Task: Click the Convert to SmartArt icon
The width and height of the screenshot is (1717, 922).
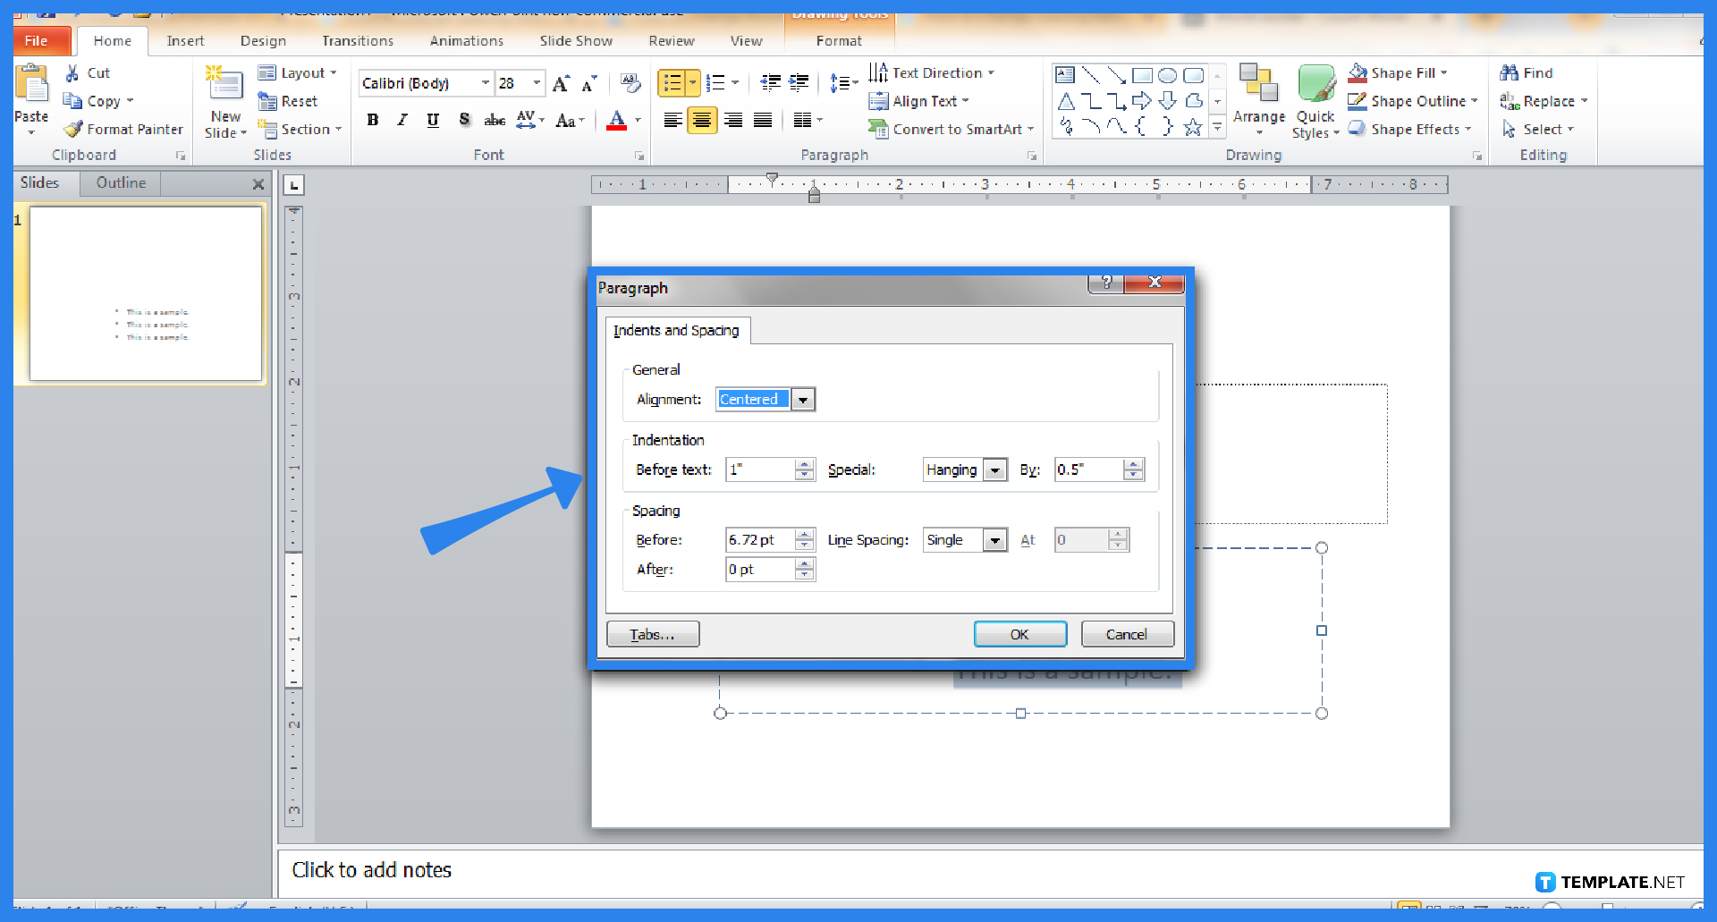Action: click(x=878, y=129)
